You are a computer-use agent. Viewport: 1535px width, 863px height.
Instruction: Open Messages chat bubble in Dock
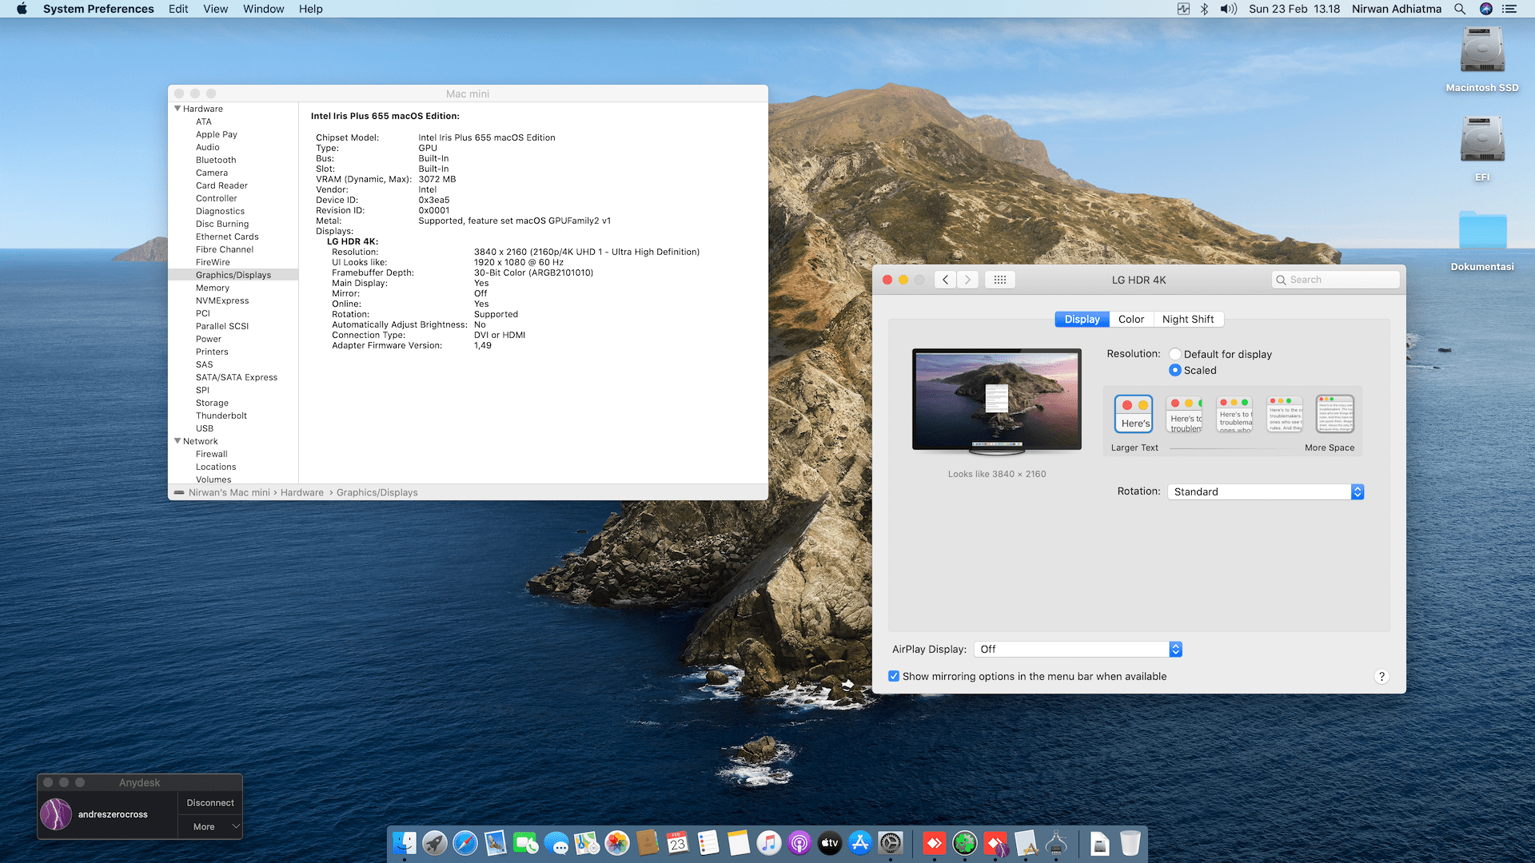click(x=556, y=843)
